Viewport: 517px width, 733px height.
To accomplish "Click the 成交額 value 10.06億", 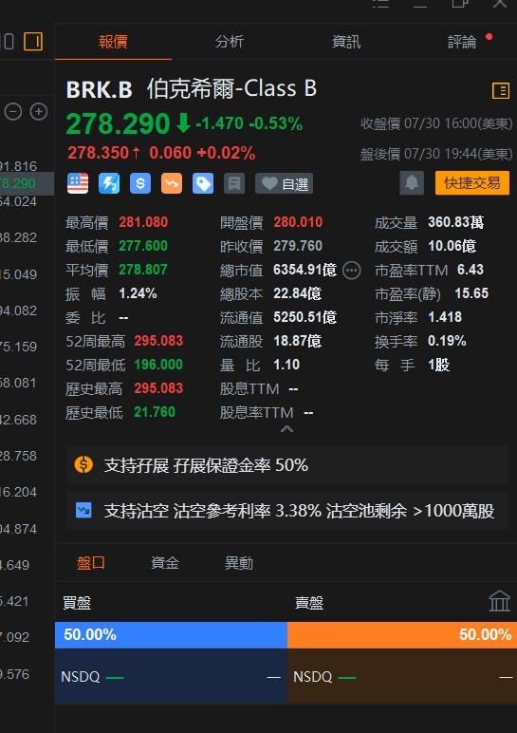I will 452,246.
